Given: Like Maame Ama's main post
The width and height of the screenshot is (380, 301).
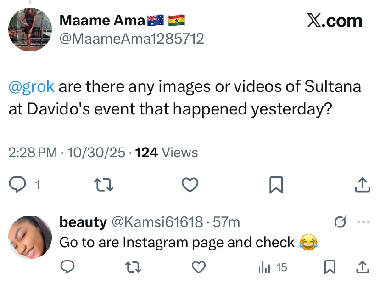Looking at the screenshot, I should tap(190, 185).
